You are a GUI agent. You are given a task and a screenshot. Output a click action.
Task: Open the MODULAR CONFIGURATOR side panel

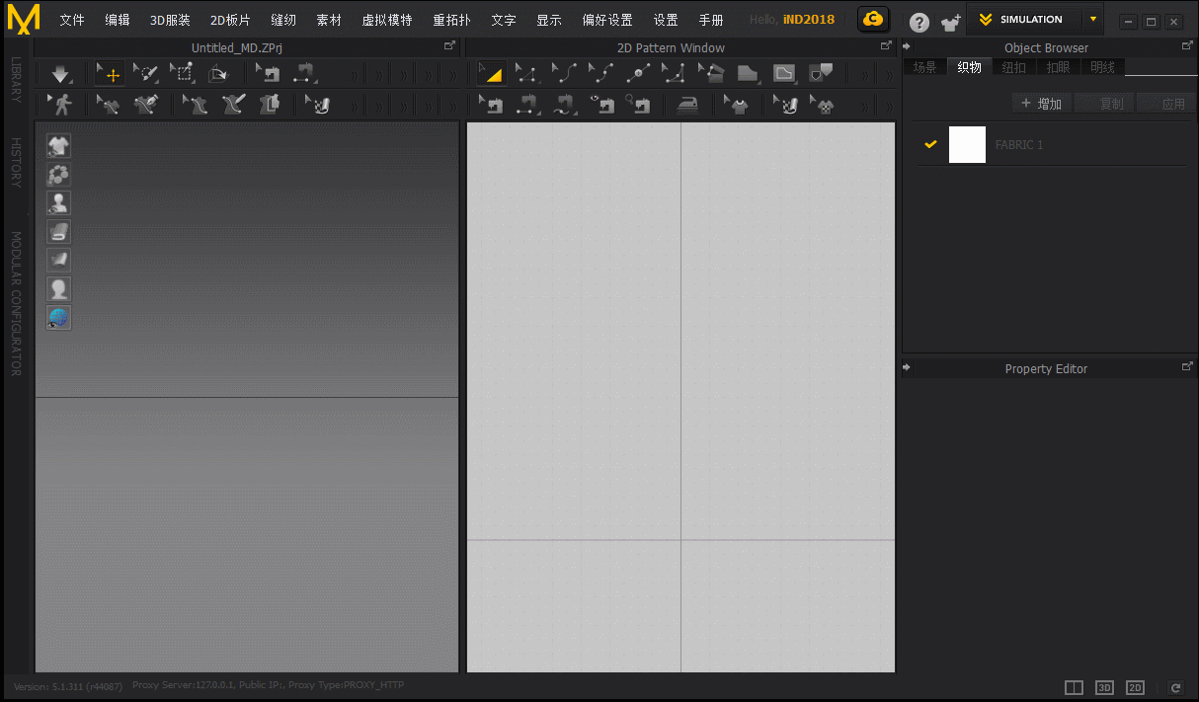[16, 303]
